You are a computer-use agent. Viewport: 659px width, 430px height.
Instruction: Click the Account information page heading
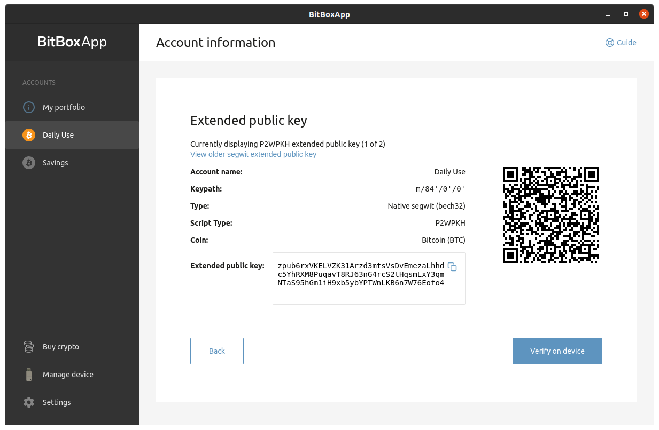tap(216, 43)
